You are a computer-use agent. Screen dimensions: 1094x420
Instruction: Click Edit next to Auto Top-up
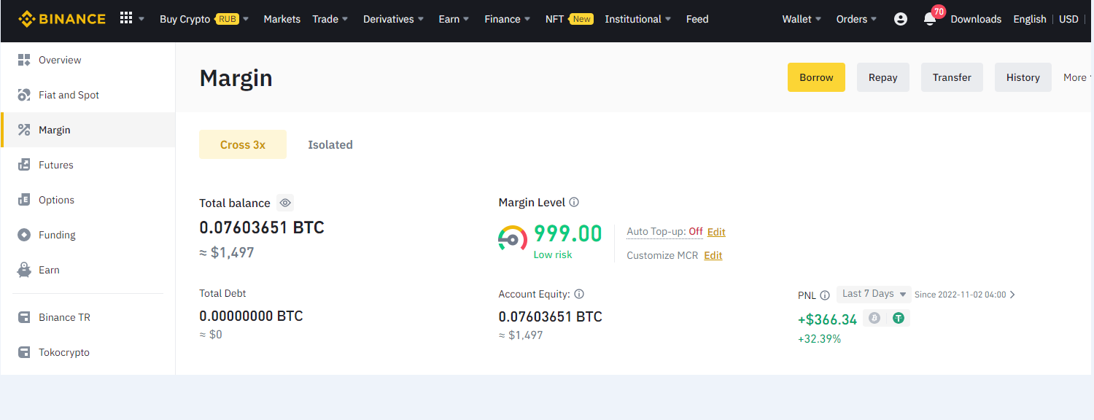(x=716, y=232)
